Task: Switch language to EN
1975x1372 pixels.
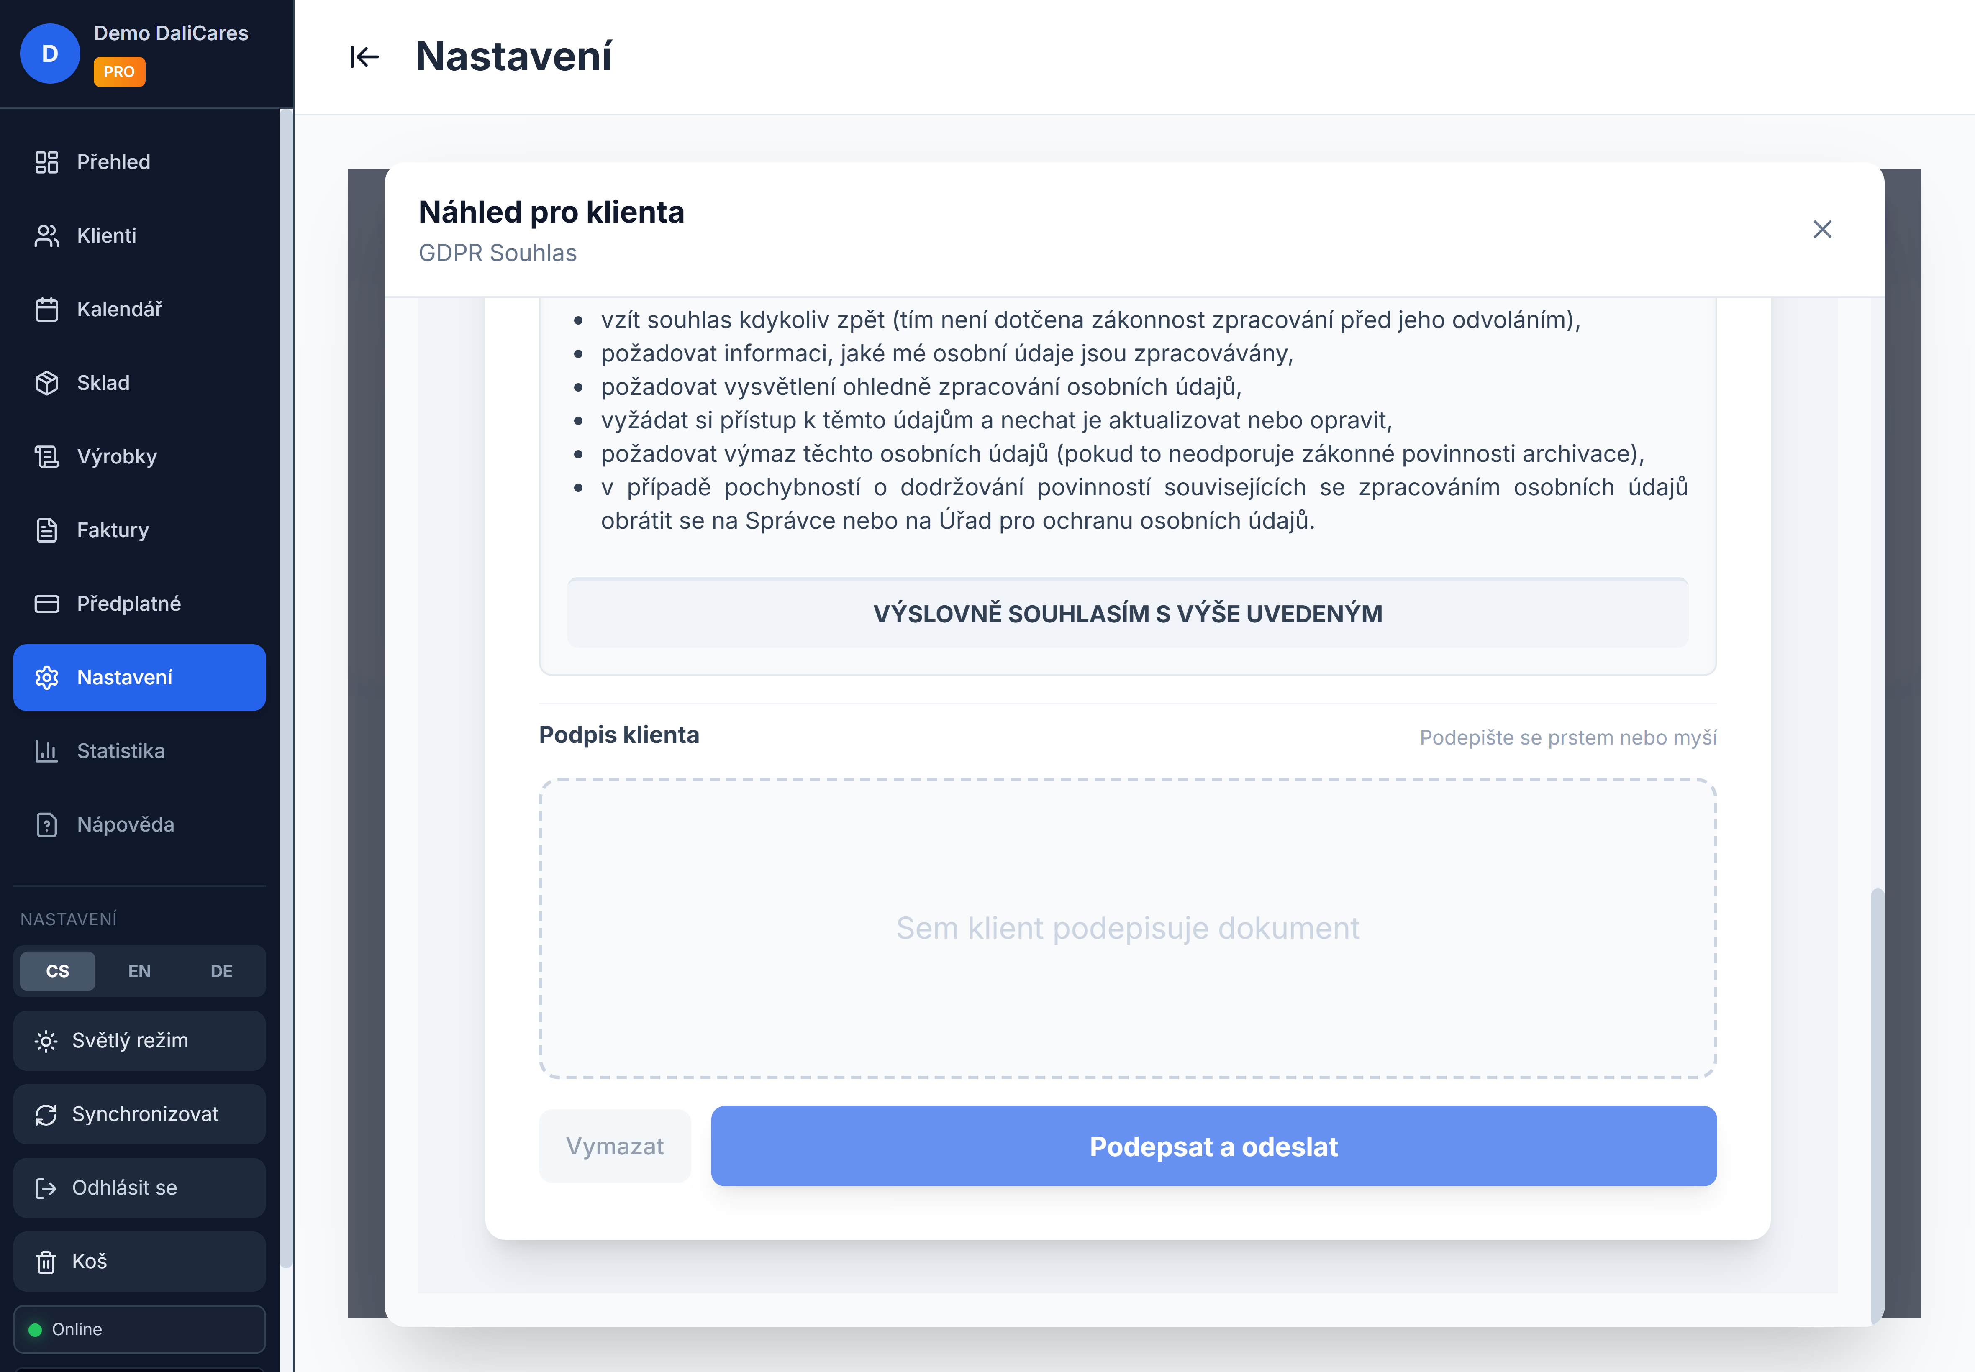Action: click(139, 971)
